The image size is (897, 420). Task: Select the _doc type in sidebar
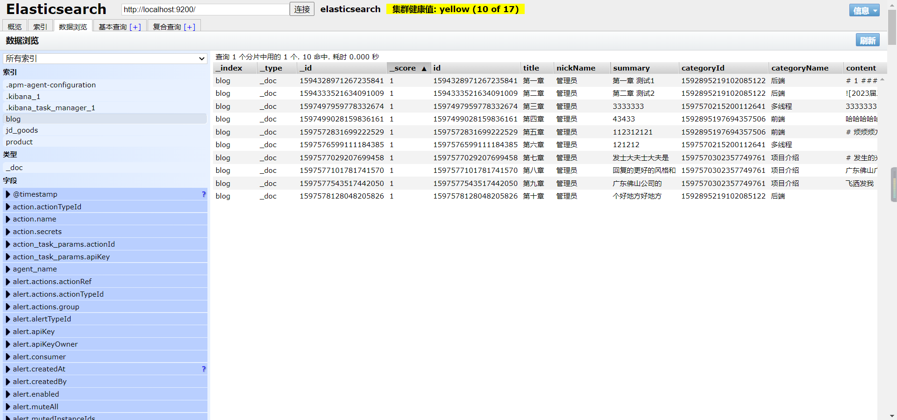coord(105,168)
